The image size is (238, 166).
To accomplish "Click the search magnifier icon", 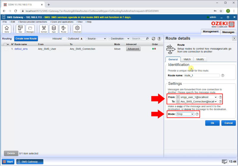I will point(147,39).
